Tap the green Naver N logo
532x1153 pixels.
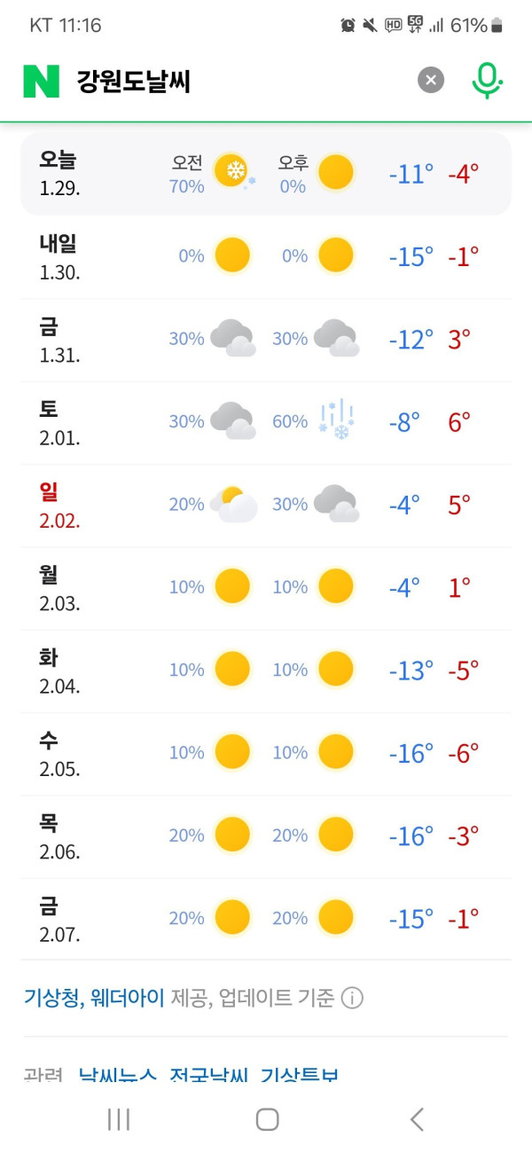[x=41, y=81]
